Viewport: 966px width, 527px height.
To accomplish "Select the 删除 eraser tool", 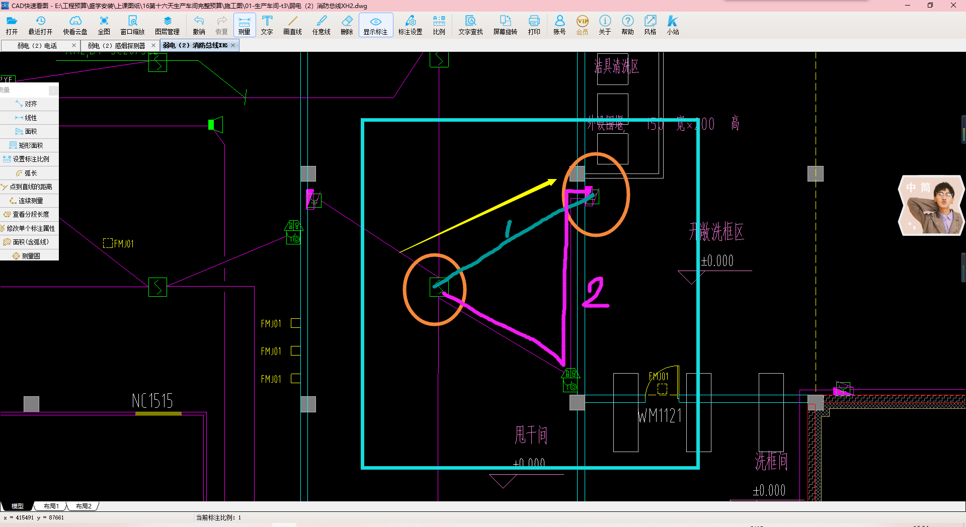I will (x=347, y=25).
